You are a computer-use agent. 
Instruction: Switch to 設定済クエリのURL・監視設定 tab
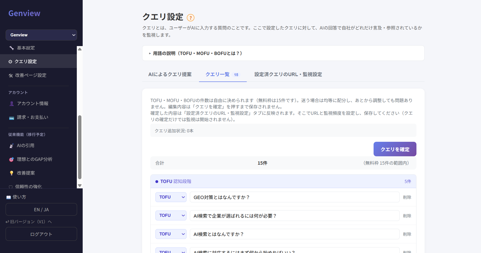coord(288,74)
